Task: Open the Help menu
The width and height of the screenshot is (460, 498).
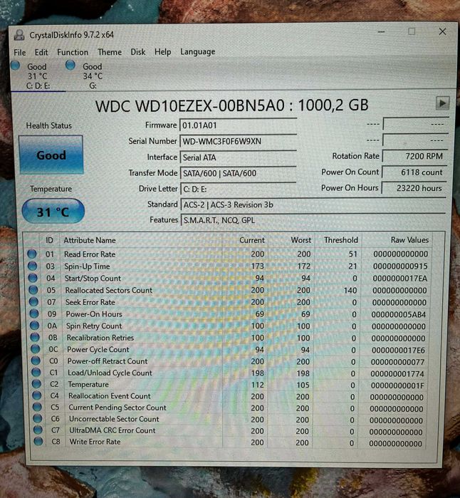Action: coord(163,52)
